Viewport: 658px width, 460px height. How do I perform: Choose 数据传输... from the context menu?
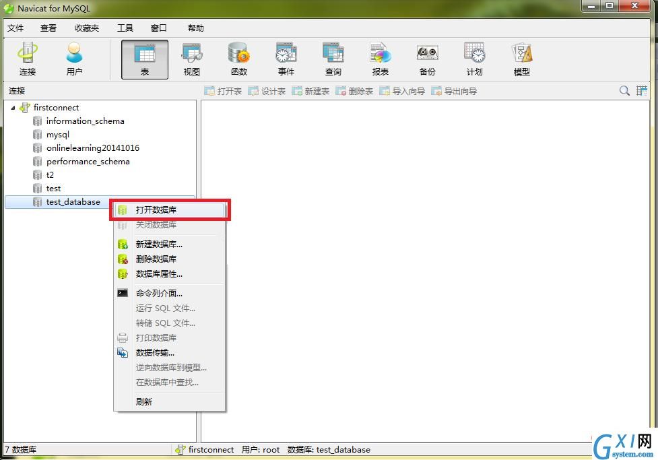click(x=170, y=353)
